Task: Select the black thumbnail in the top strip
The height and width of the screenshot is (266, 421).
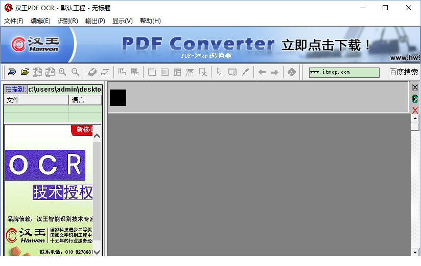Action: (x=118, y=98)
